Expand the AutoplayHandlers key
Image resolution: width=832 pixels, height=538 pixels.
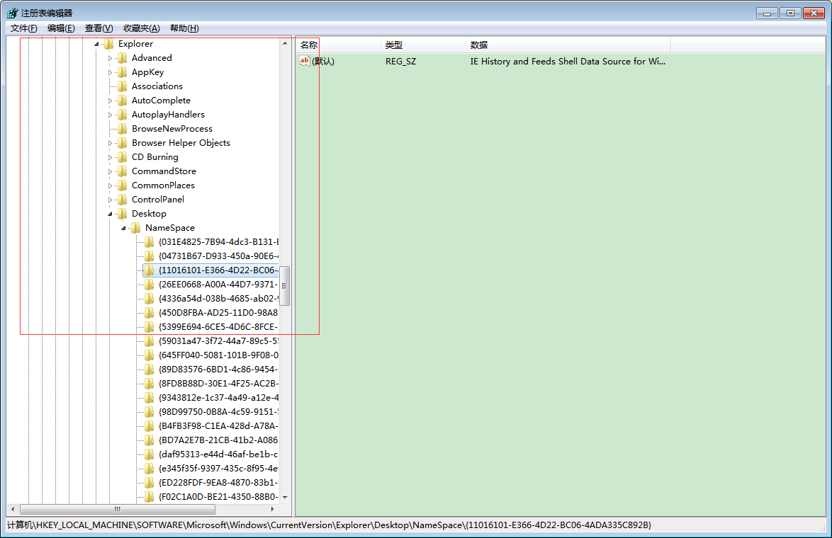click(110, 115)
